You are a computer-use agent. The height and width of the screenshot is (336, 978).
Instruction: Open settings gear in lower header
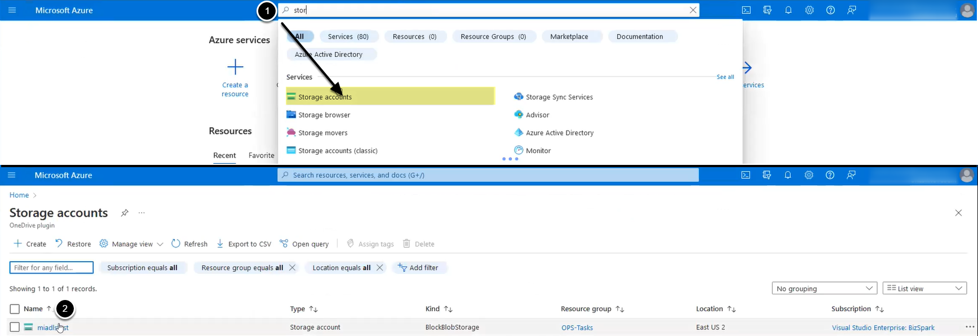pyautogui.click(x=809, y=175)
